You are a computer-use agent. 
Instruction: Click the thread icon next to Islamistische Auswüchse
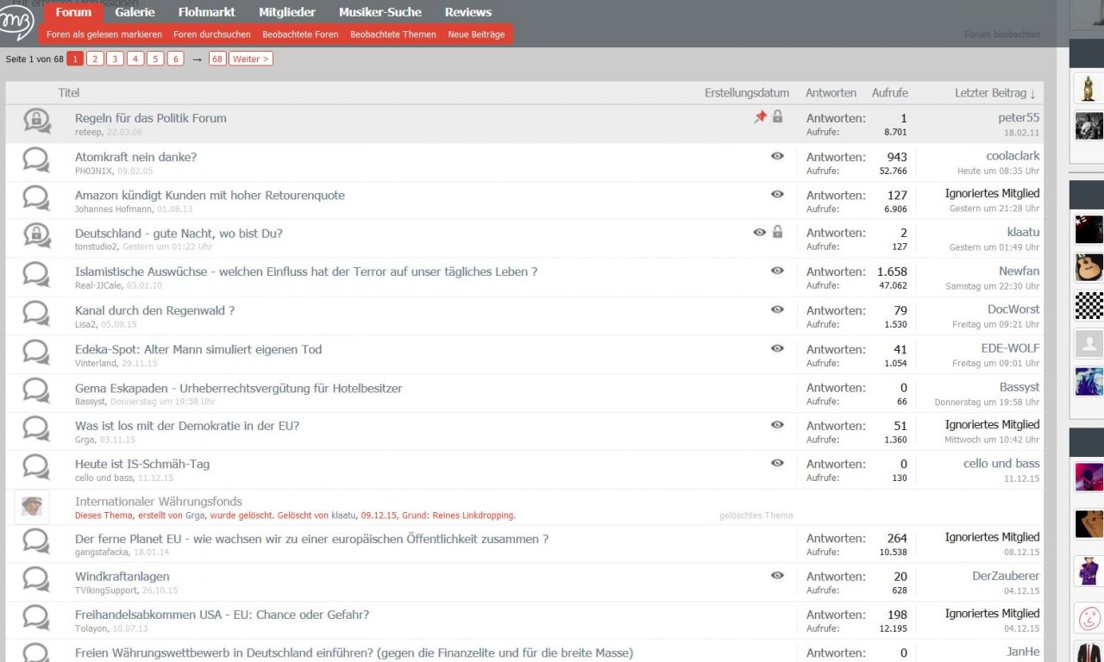point(36,274)
